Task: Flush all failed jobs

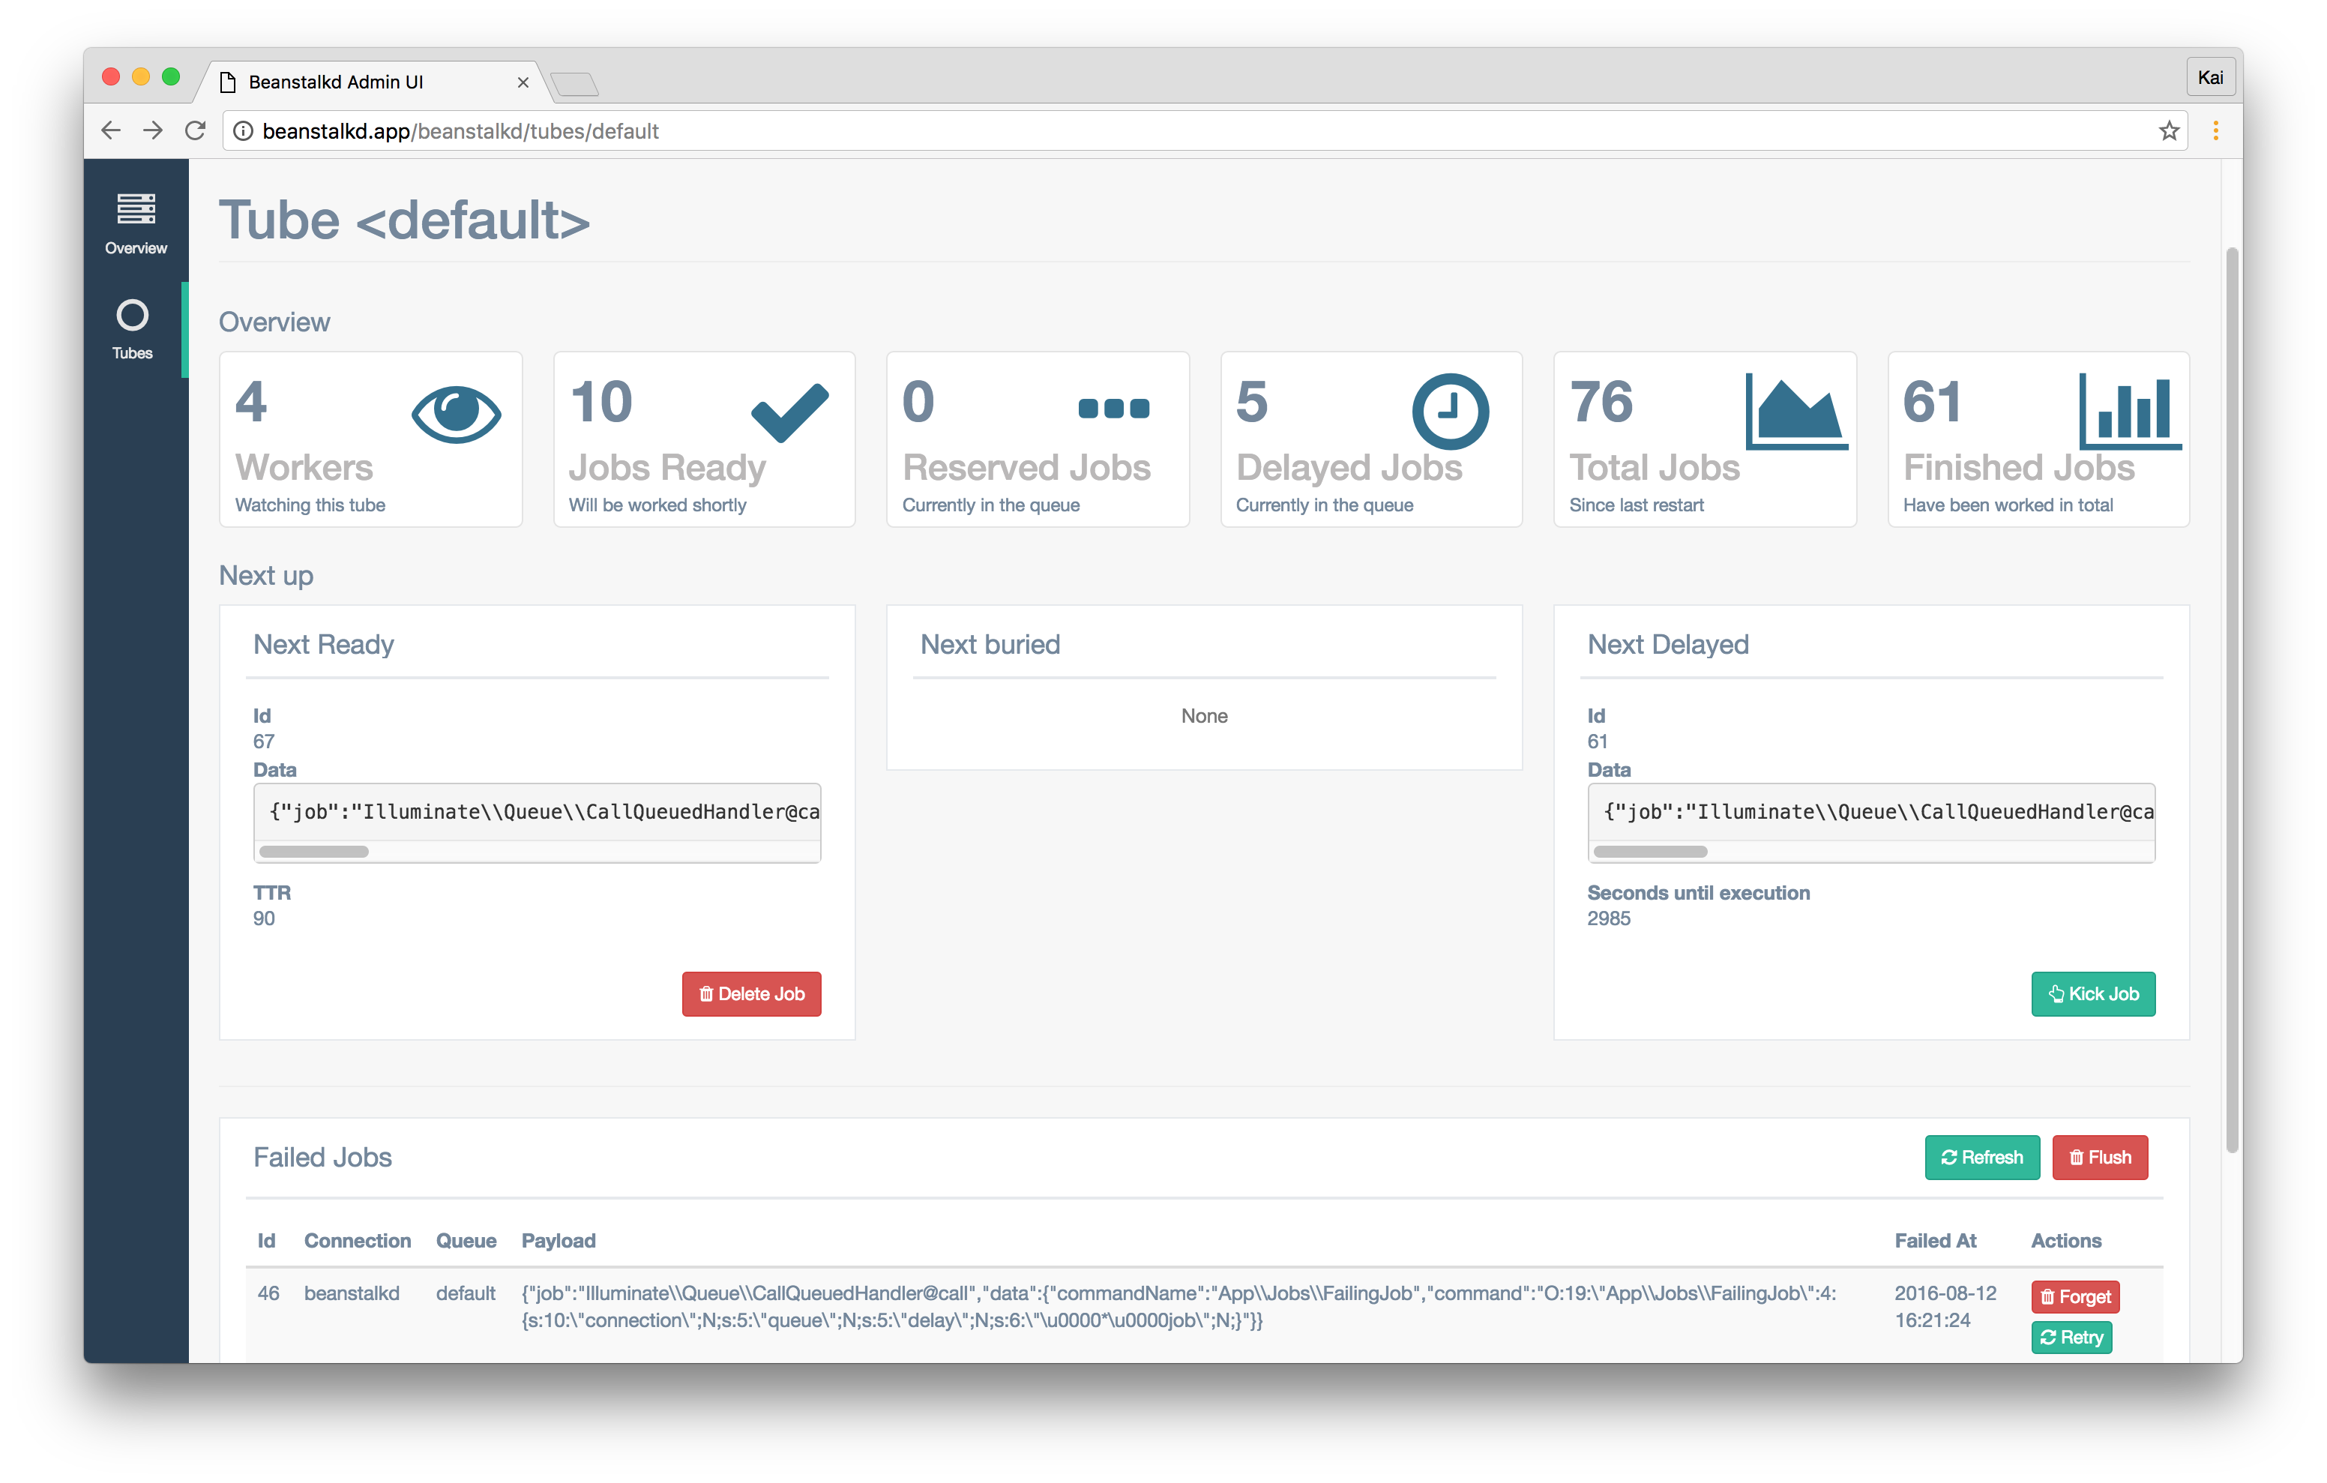Action: [x=2099, y=1157]
